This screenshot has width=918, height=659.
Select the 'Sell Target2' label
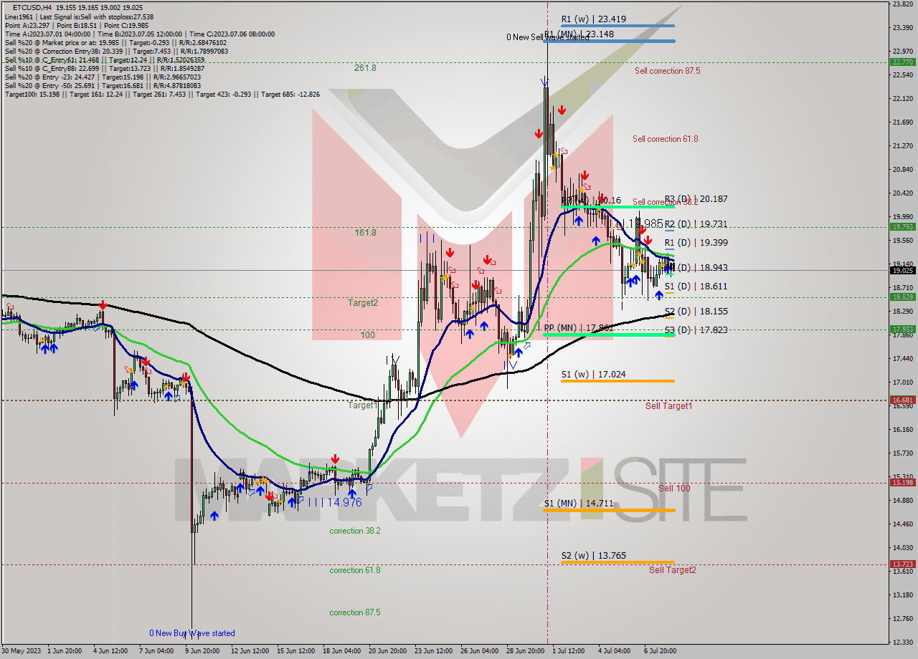point(673,570)
